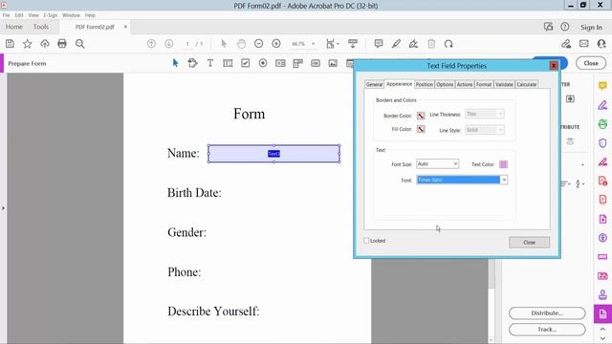
Task: Zoom in with the plus circle icon
Action: pyautogui.click(x=276, y=44)
